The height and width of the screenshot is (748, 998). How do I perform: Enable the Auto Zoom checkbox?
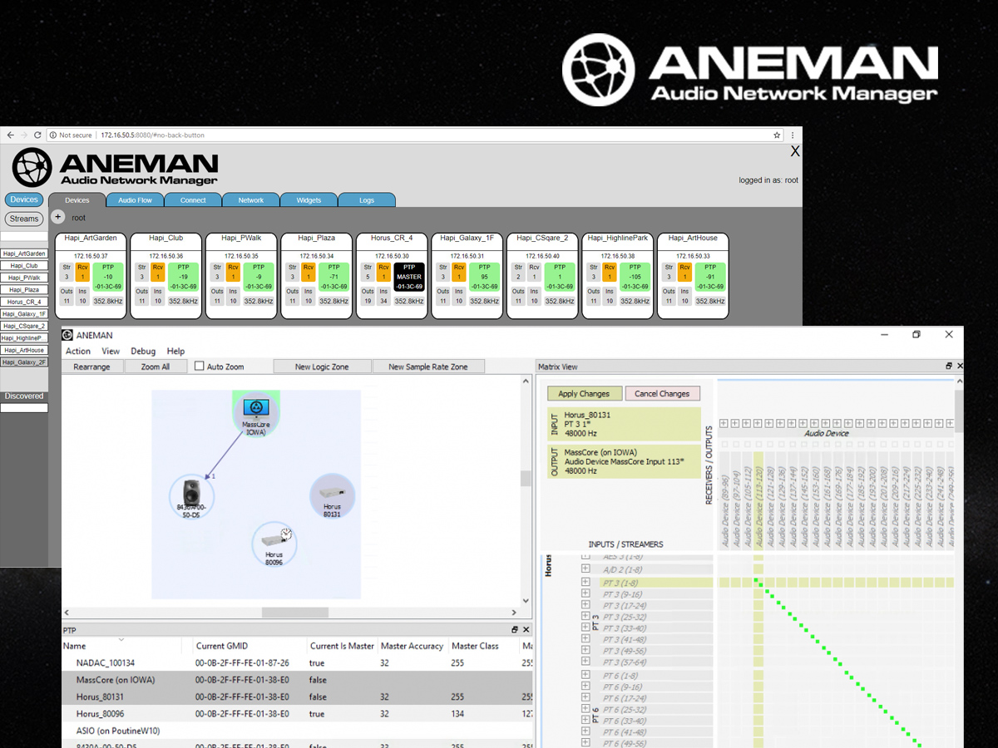(x=200, y=366)
